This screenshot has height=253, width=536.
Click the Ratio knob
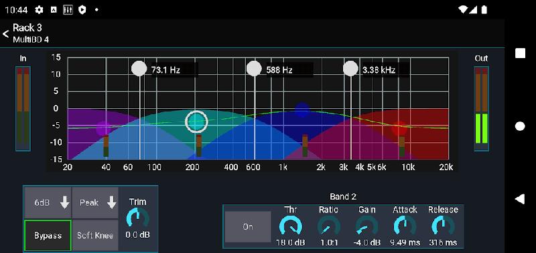coord(329,226)
